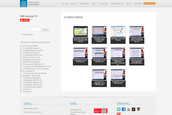This screenshot has height=115, width=172.
Task: Open playlist 10 Instrucciones Modalidades A,B,C
Action: point(37,66)
